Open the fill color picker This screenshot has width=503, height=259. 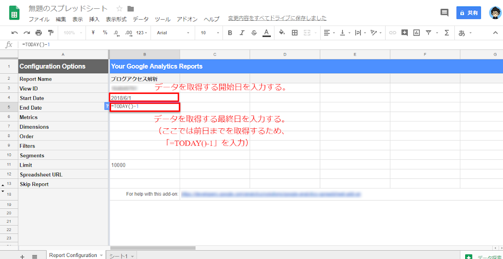tap(282, 33)
